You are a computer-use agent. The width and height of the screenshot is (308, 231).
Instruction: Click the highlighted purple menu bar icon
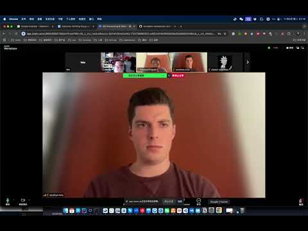click(248, 19)
